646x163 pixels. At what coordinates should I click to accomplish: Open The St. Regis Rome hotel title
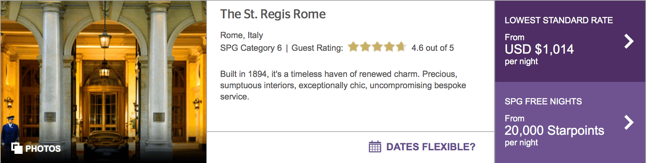click(273, 14)
